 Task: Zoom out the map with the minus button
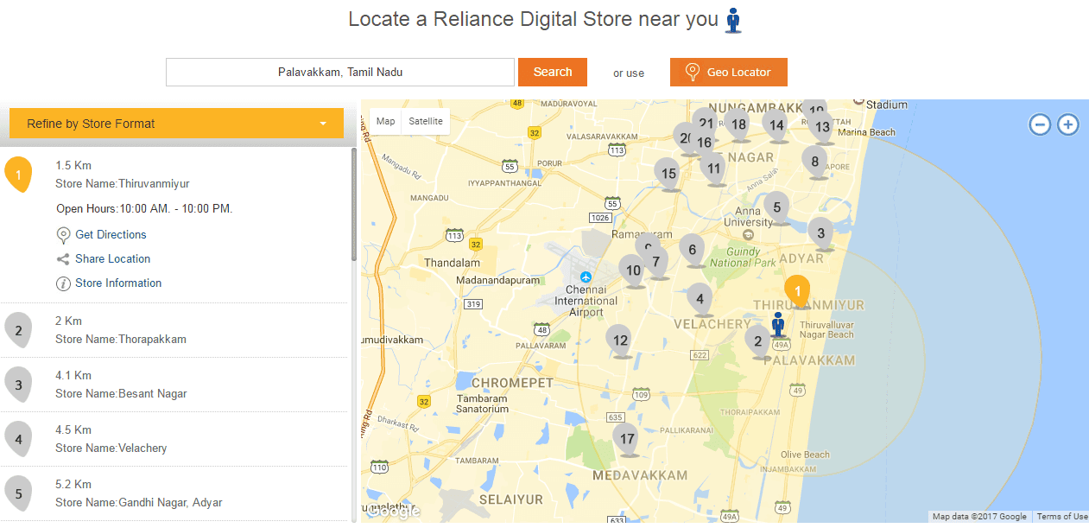coord(1040,124)
